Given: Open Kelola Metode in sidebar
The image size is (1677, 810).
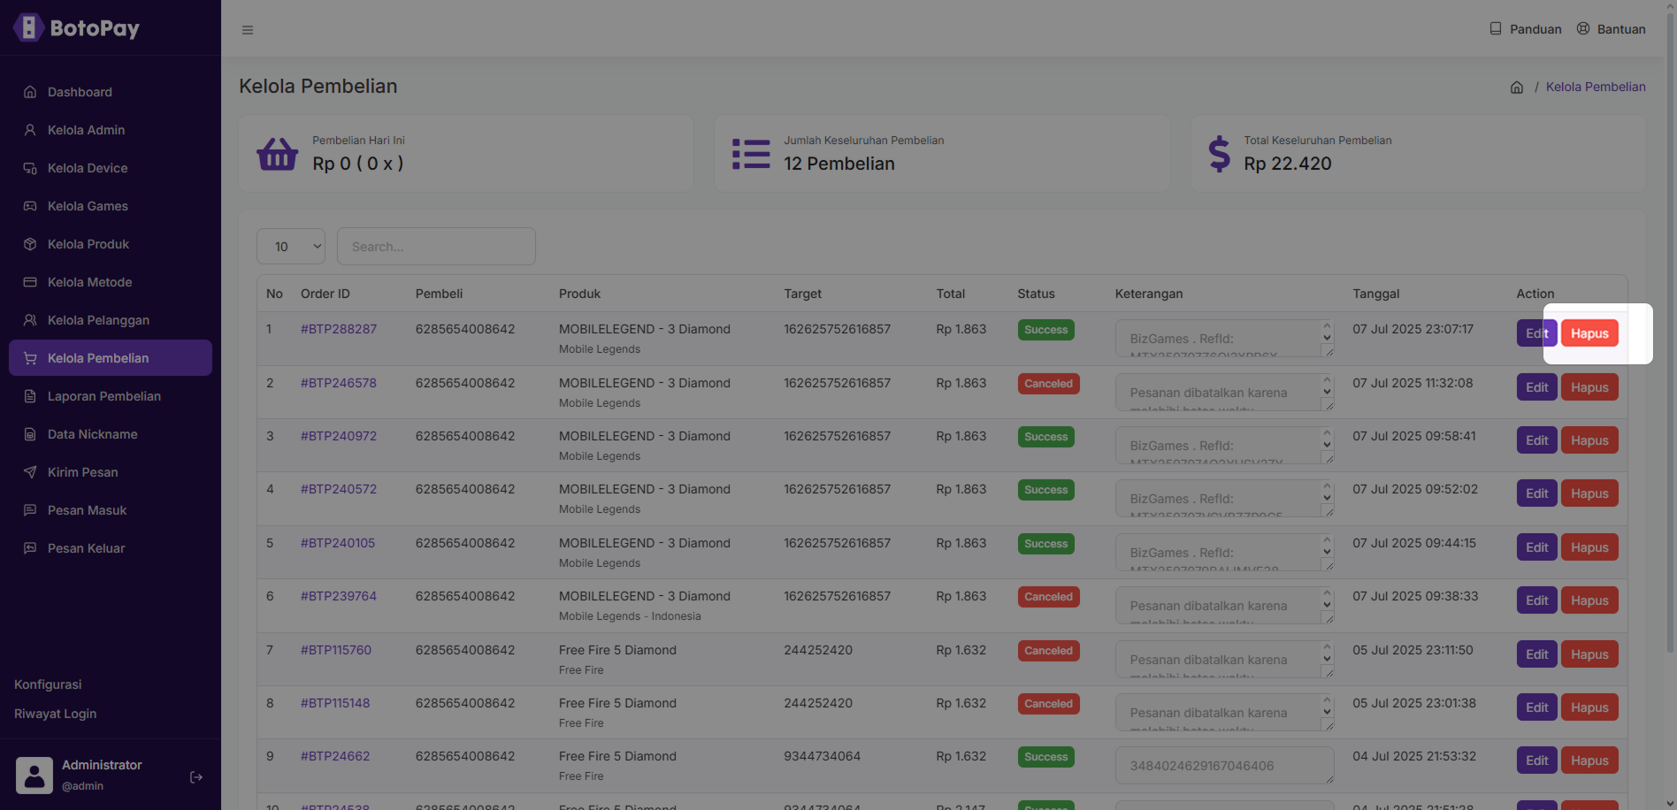Looking at the screenshot, I should click(111, 282).
